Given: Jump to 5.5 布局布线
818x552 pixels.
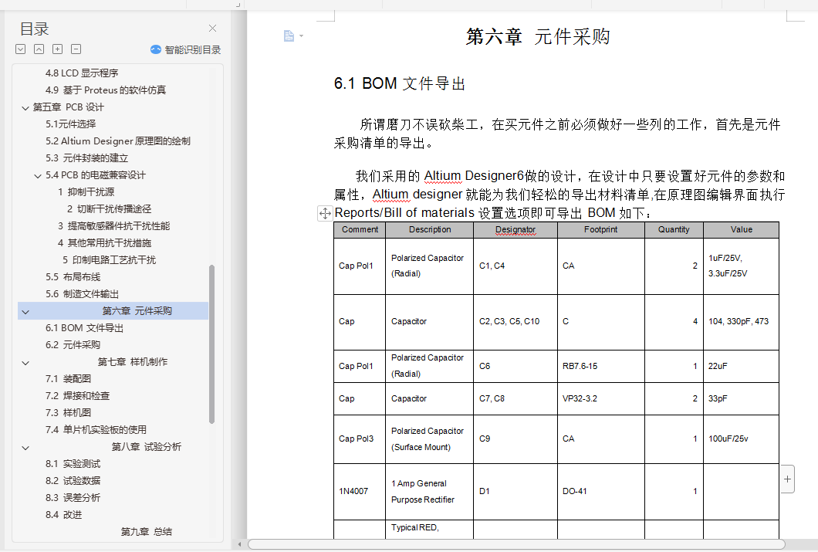Looking at the screenshot, I should [73, 276].
